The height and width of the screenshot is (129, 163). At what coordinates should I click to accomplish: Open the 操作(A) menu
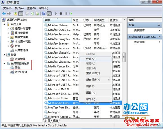point(19,8)
